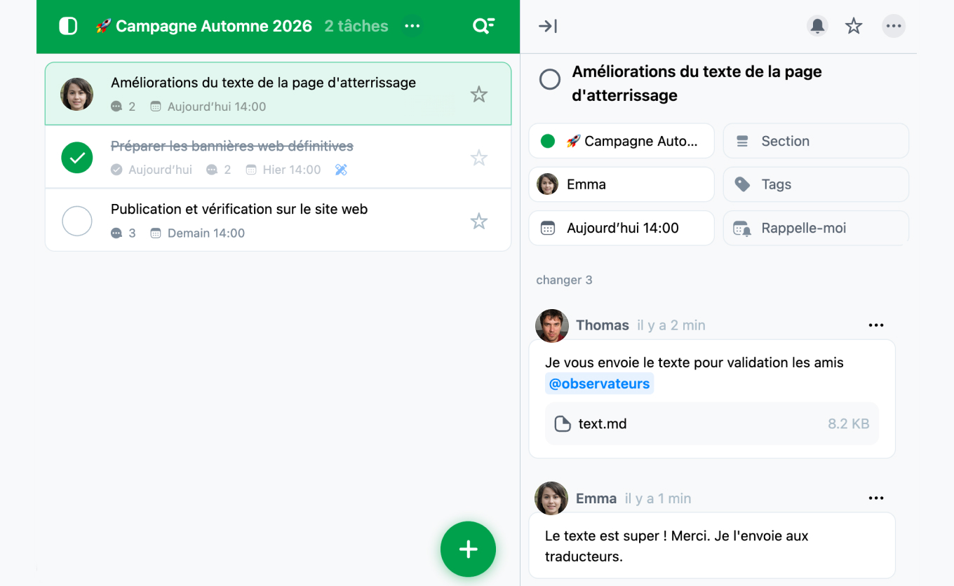Select the 'Publication et vérification sur le site web' row
The height and width of the screenshot is (586, 954).
pyautogui.click(x=278, y=220)
